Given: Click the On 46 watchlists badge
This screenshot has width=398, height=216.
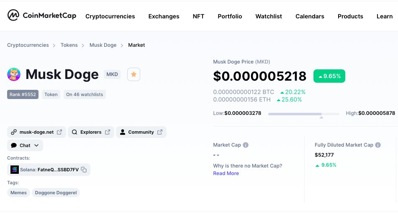Looking at the screenshot, I should pyautogui.click(x=85, y=94).
